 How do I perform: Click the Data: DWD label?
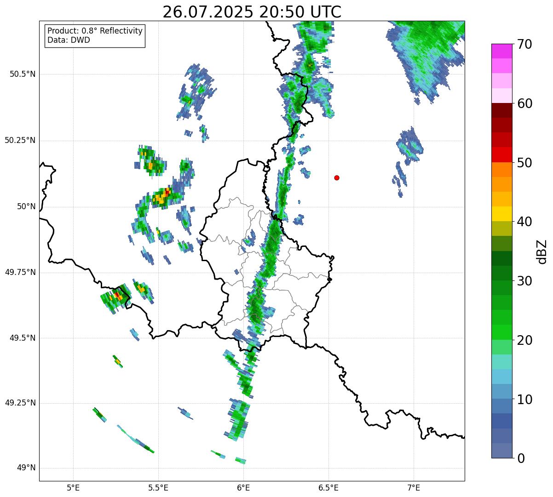(69, 40)
